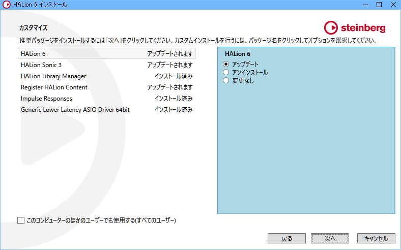Select the Impulse Responses package
Screen dimensions: 401x250
coord(107,99)
